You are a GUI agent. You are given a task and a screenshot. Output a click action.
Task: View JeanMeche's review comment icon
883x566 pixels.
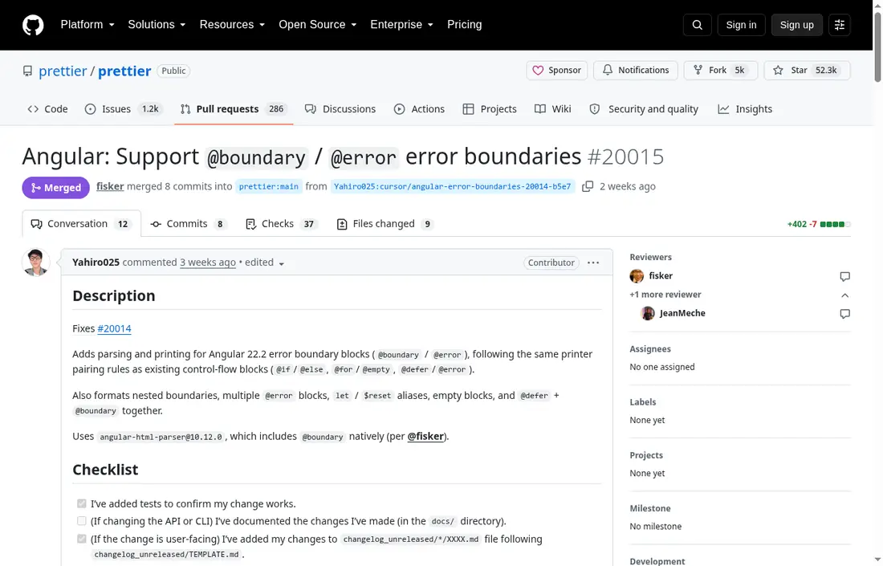[844, 314]
